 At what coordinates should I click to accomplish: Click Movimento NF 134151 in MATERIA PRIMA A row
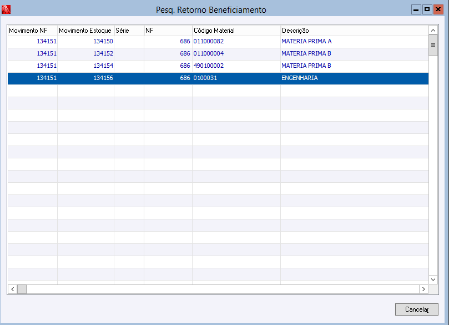47,41
